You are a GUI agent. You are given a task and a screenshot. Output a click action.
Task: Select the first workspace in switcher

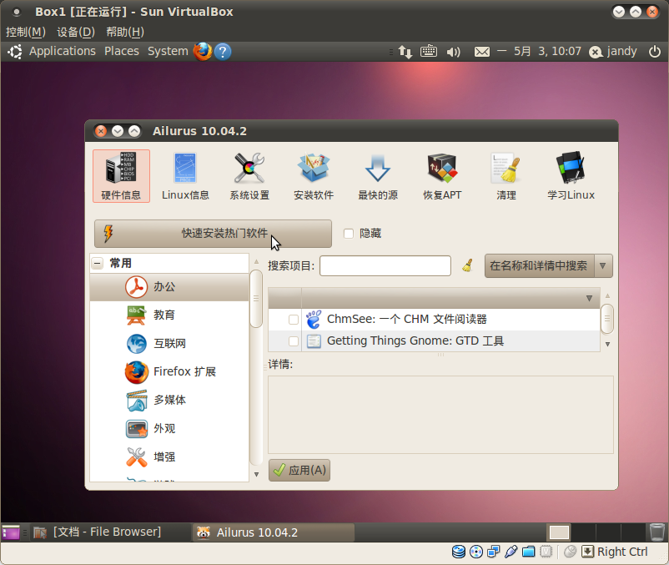coord(560,532)
